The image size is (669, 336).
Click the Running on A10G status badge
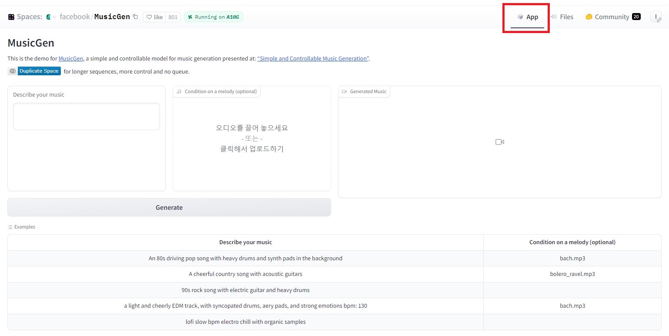pyautogui.click(x=214, y=17)
